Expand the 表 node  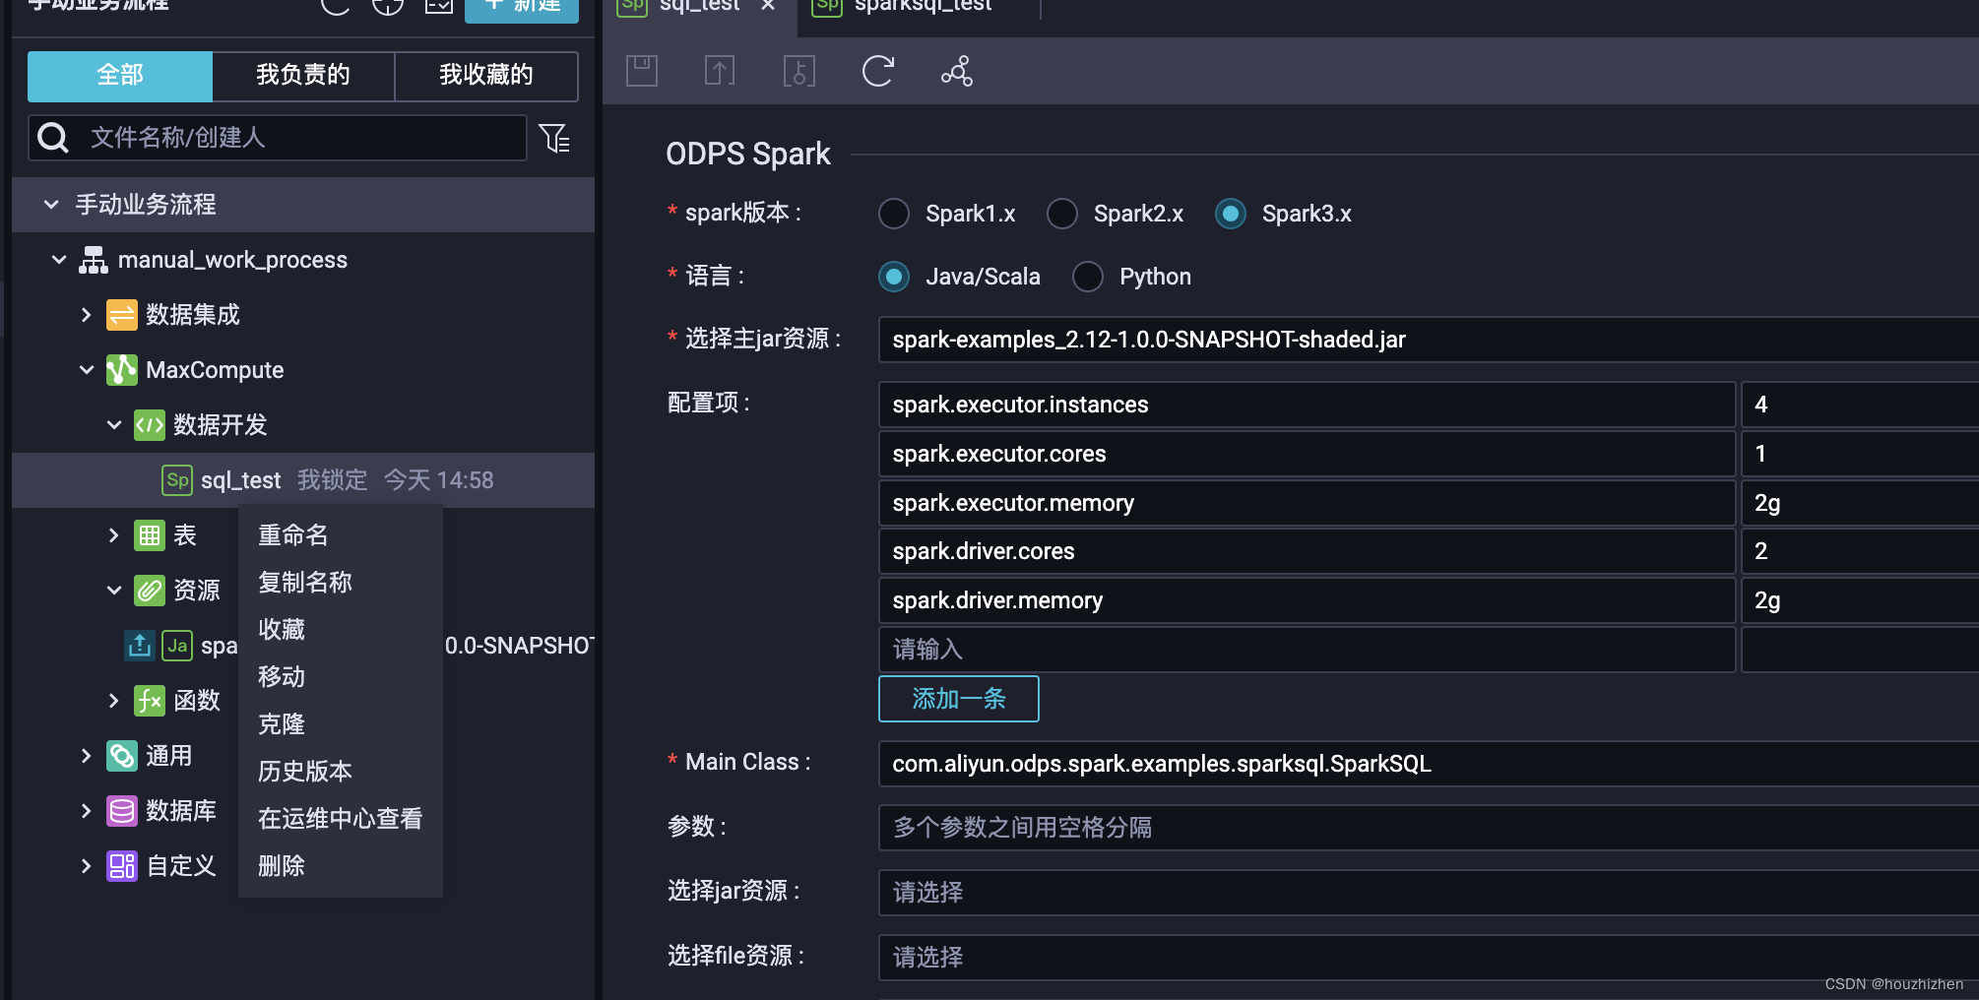[x=114, y=535]
